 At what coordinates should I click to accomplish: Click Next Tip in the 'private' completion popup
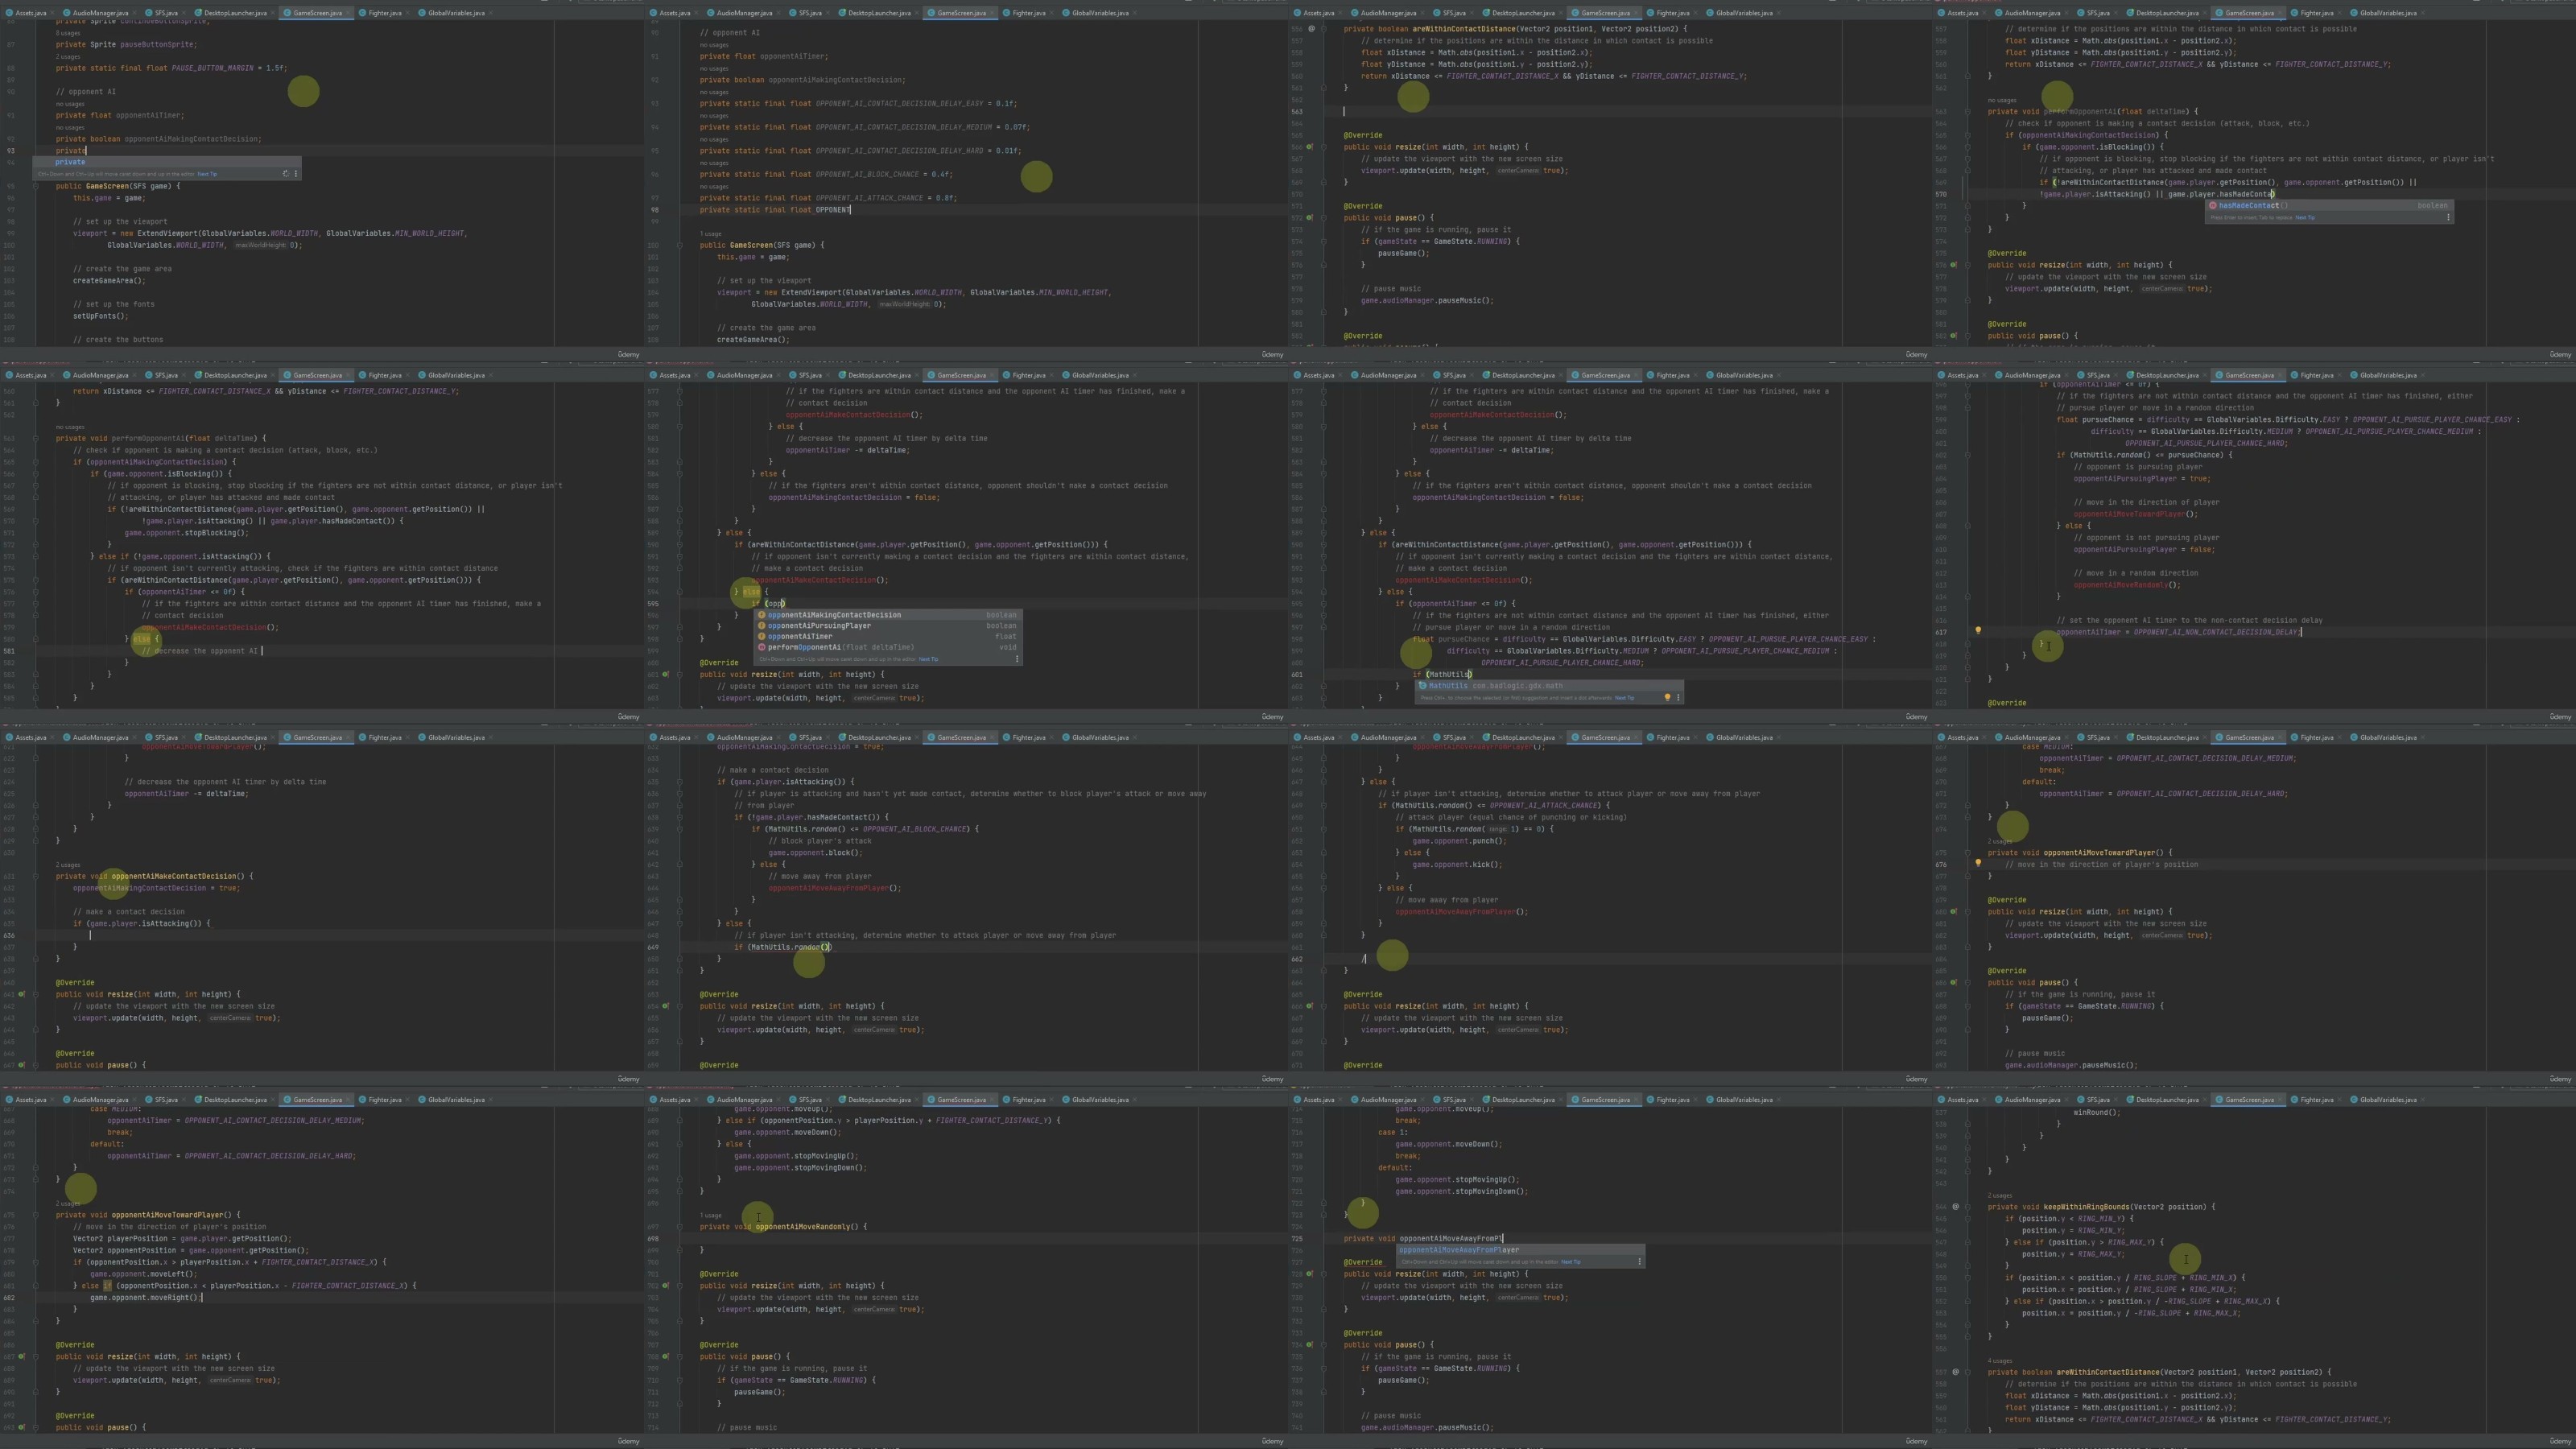[207, 174]
